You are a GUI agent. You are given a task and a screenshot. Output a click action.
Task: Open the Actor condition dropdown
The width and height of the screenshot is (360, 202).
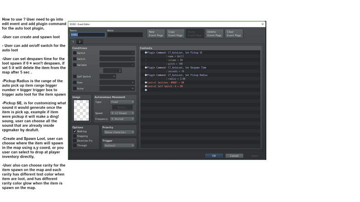pos(117,88)
